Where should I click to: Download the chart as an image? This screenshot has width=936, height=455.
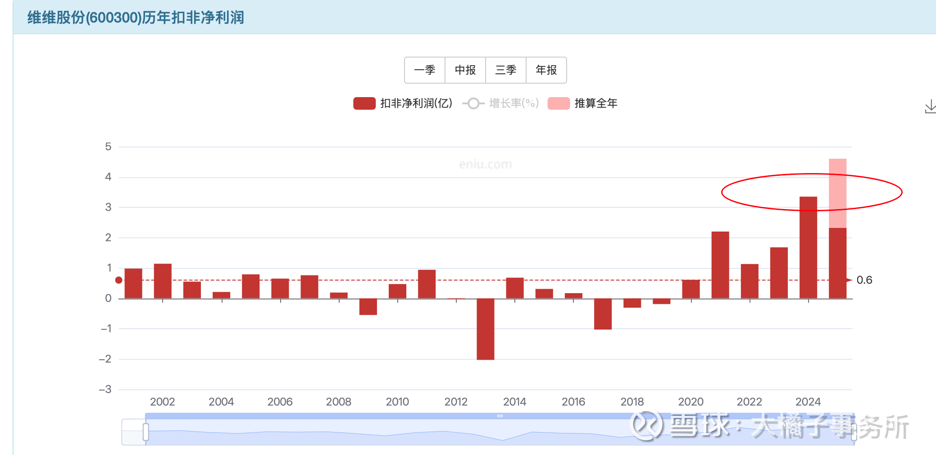(x=930, y=107)
